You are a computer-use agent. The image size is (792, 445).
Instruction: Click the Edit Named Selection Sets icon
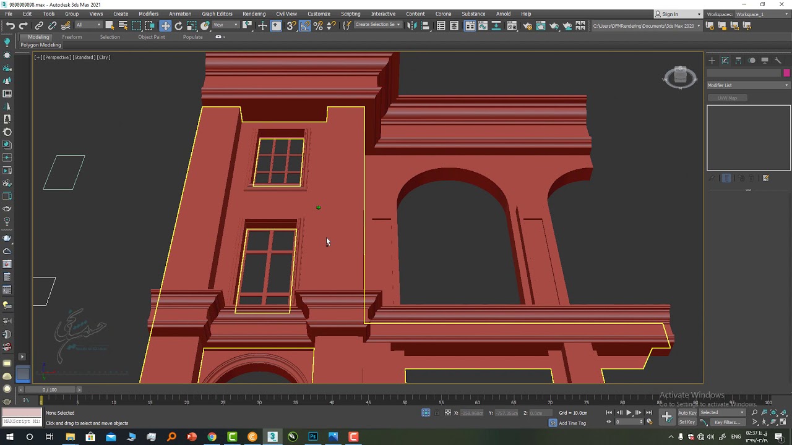pyautogui.click(x=346, y=25)
